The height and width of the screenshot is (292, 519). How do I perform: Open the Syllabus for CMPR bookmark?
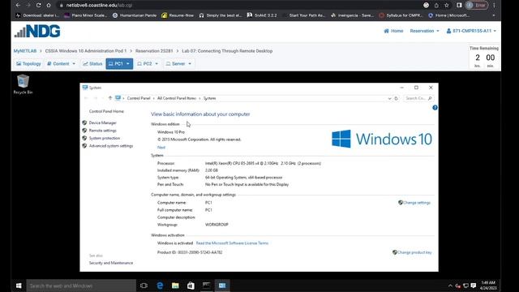coord(401,15)
